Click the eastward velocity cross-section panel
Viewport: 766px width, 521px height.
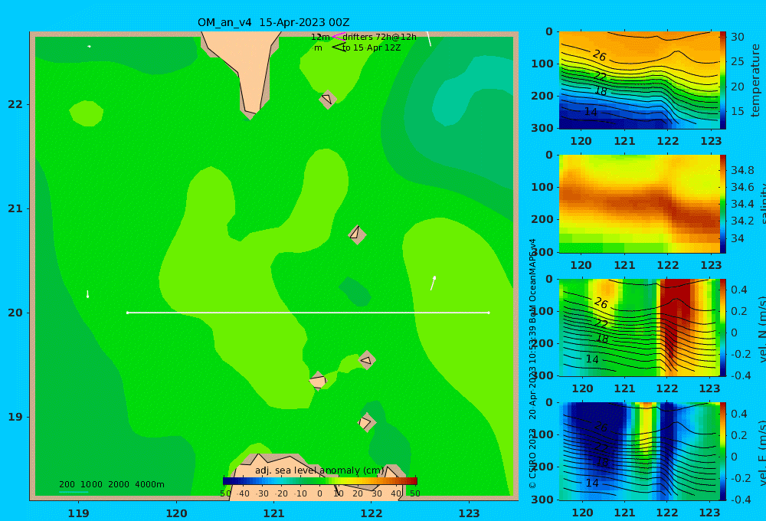coord(639,451)
